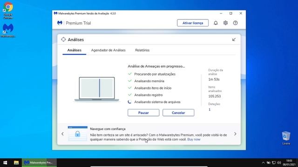Image resolution: width=298 pixels, height=167 pixels.
Task: Show the previous promo banner slide
Action: [x=62, y=134]
